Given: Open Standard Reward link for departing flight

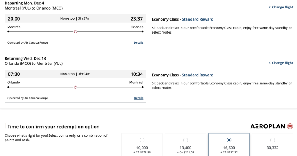Looking at the screenshot, I should coord(198,19).
